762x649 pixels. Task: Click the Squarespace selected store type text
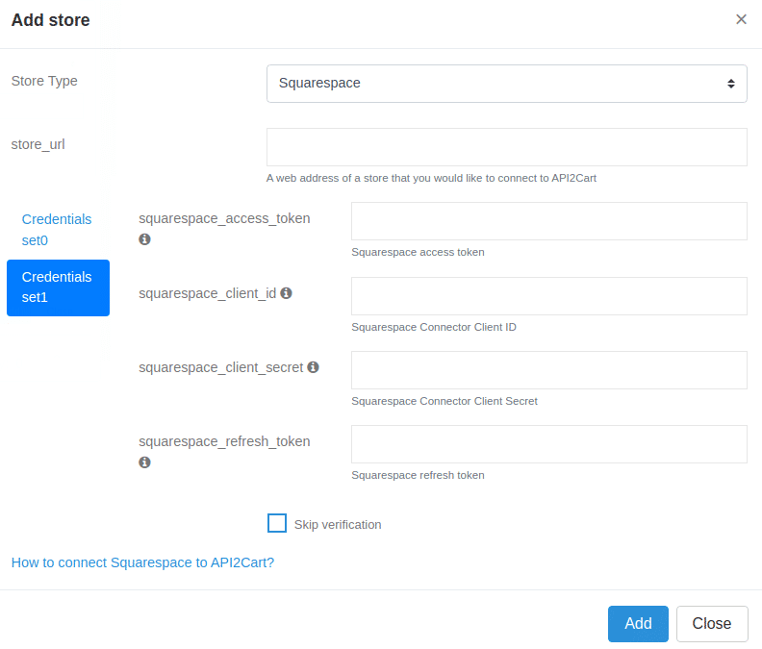coord(319,83)
